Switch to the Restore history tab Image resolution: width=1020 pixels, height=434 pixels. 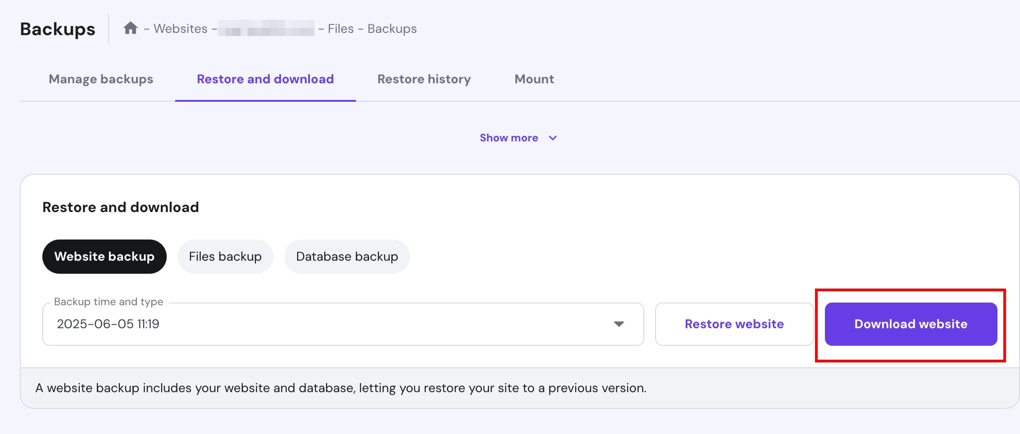pos(424,79)
